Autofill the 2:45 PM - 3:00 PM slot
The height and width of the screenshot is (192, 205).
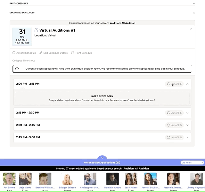click(x=174, y=137)
